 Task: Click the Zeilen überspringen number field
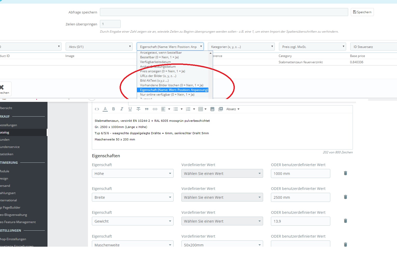pyautogui.click(x=110, y=24)
